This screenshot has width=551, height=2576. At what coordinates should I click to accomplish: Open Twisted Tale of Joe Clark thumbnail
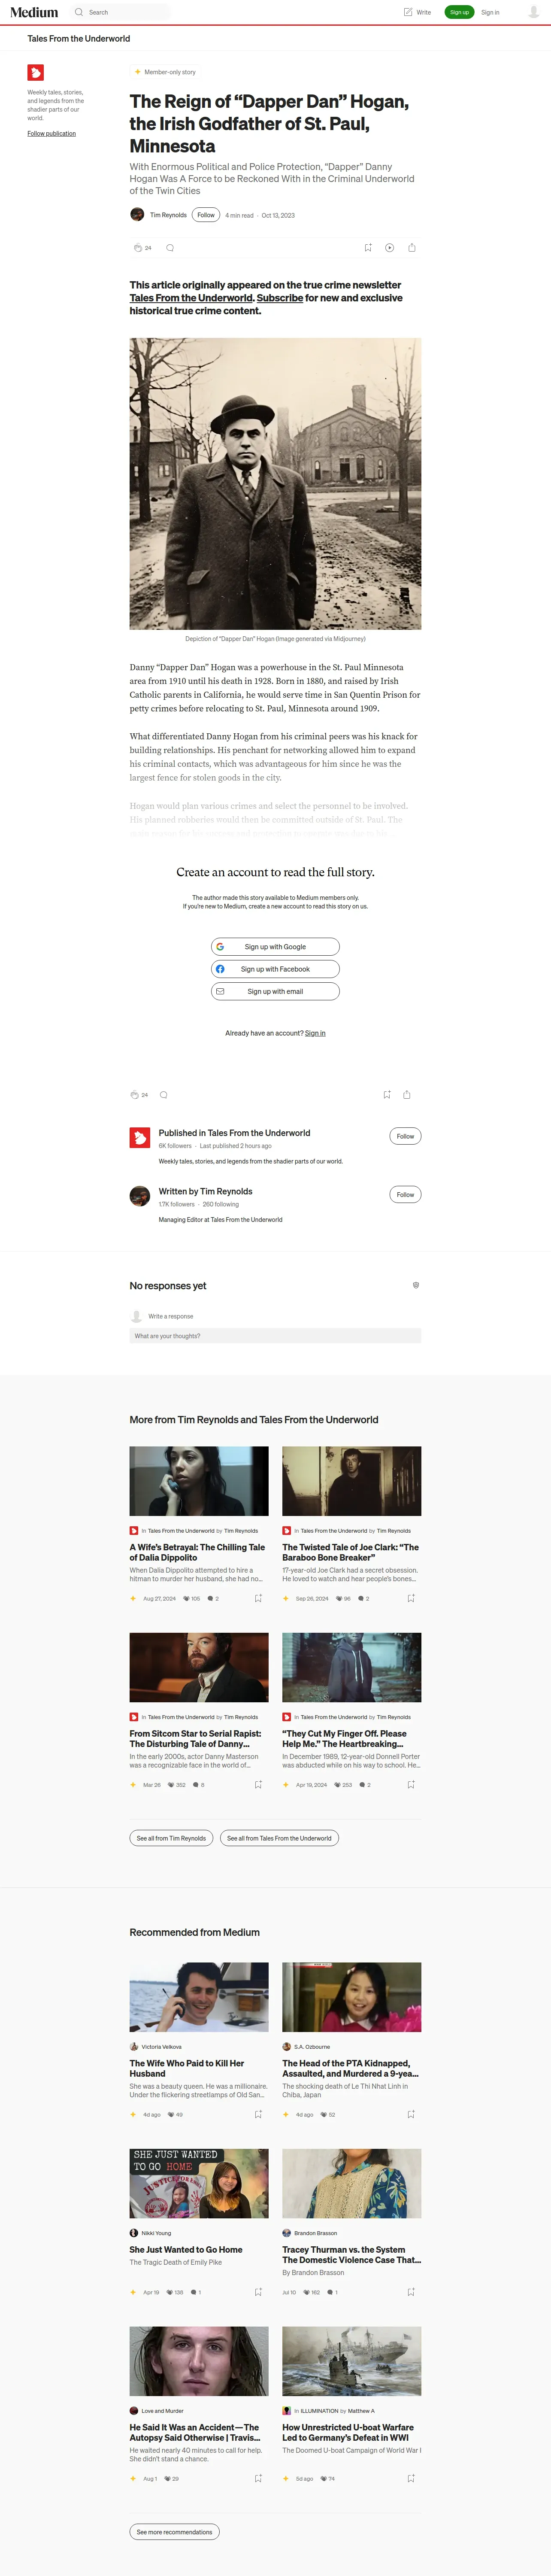(351, 1481)
